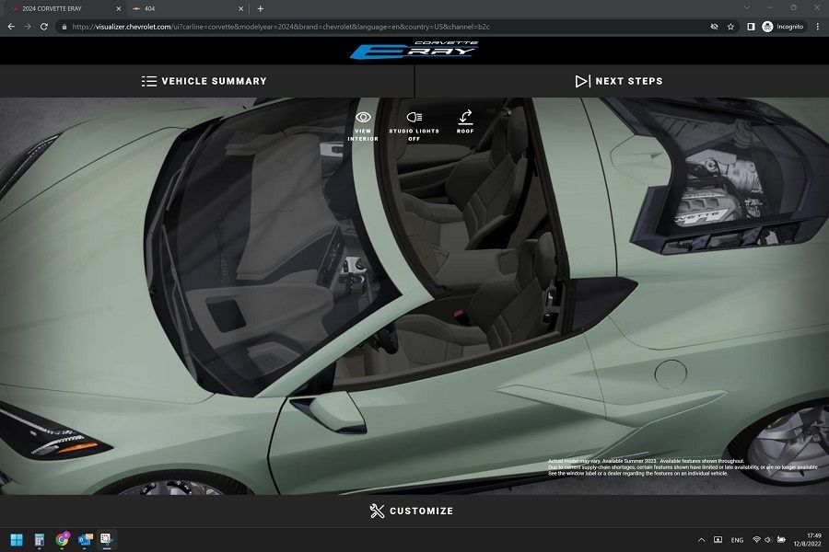The height and width of the screenshot is (552, 829).
Task: Open the Chrome browser menu
Action: coord(818,27)
